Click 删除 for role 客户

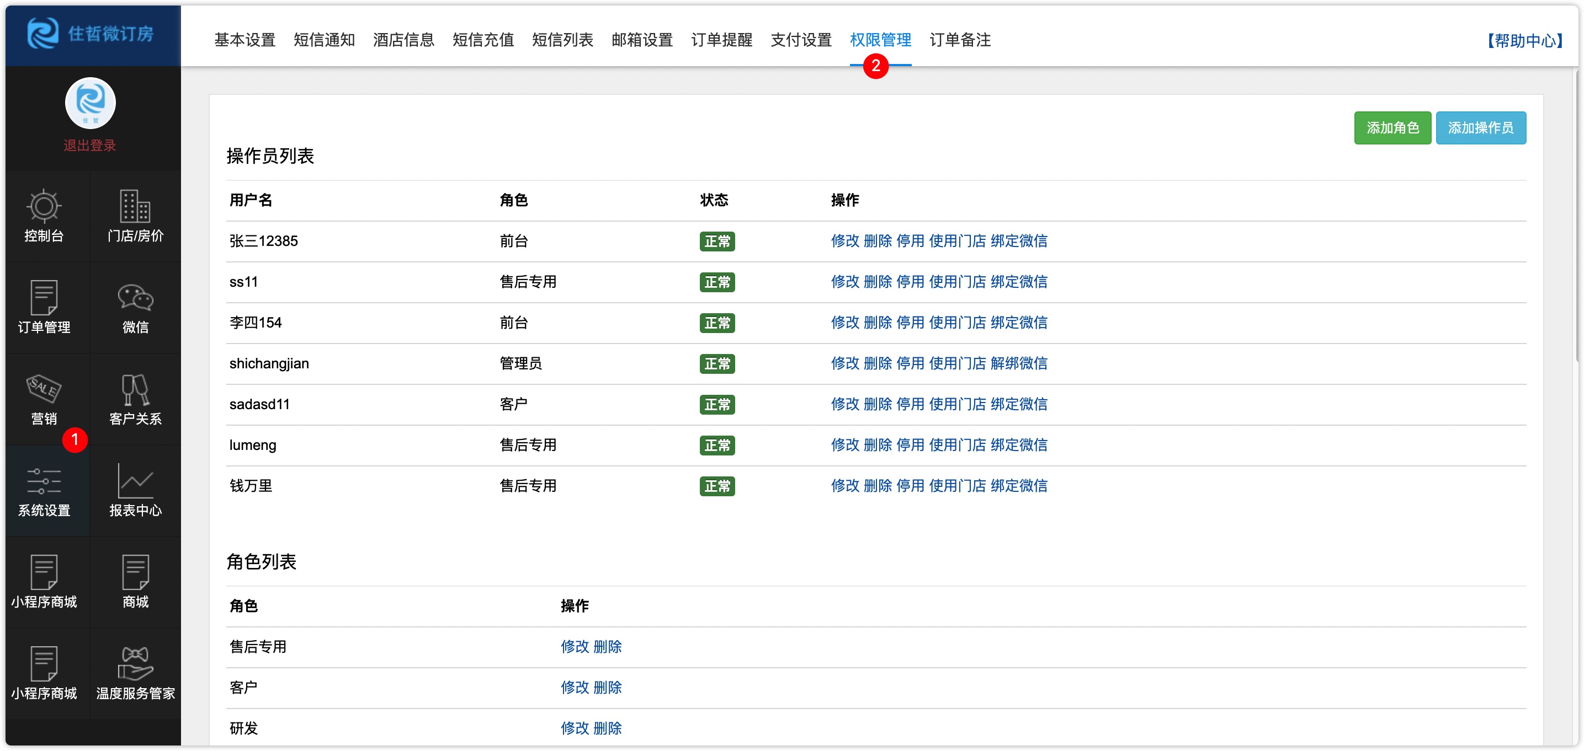[x=608, y=687]
